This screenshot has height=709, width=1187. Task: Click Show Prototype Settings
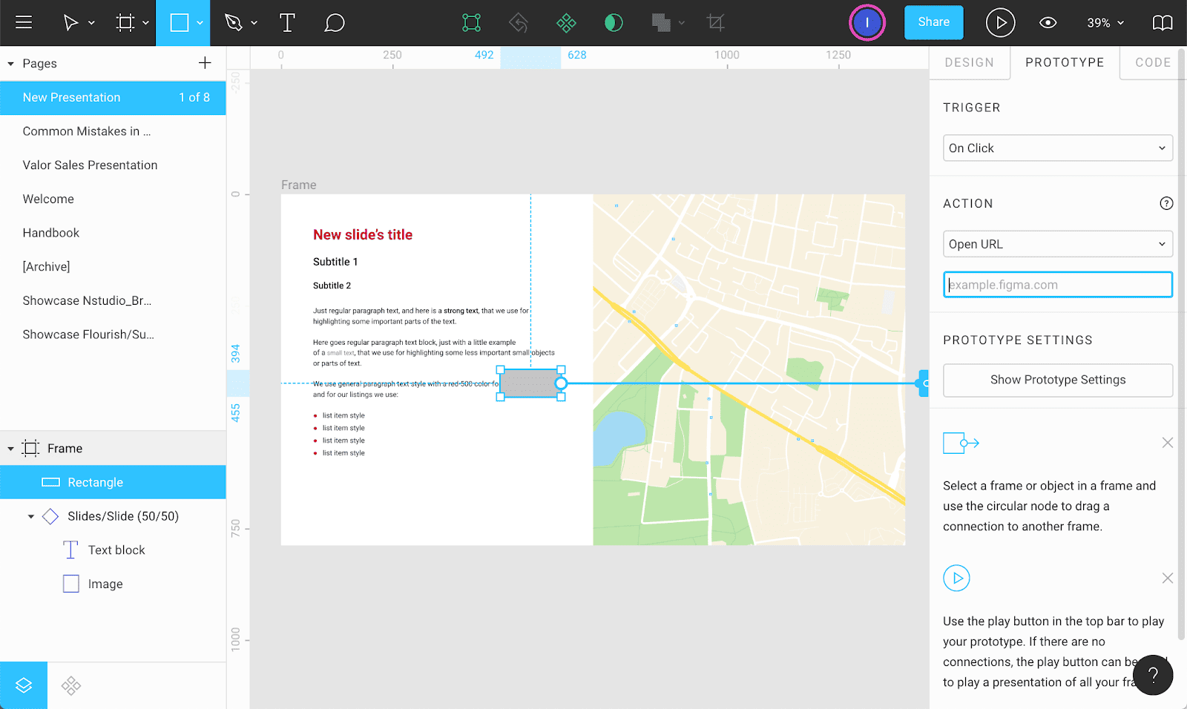(1057, 380)
